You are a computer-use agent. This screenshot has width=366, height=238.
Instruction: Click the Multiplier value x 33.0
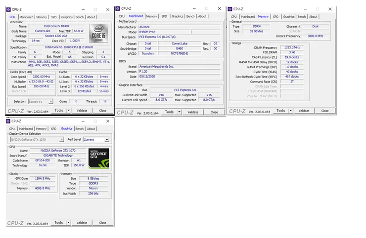[x=42, y=81]
